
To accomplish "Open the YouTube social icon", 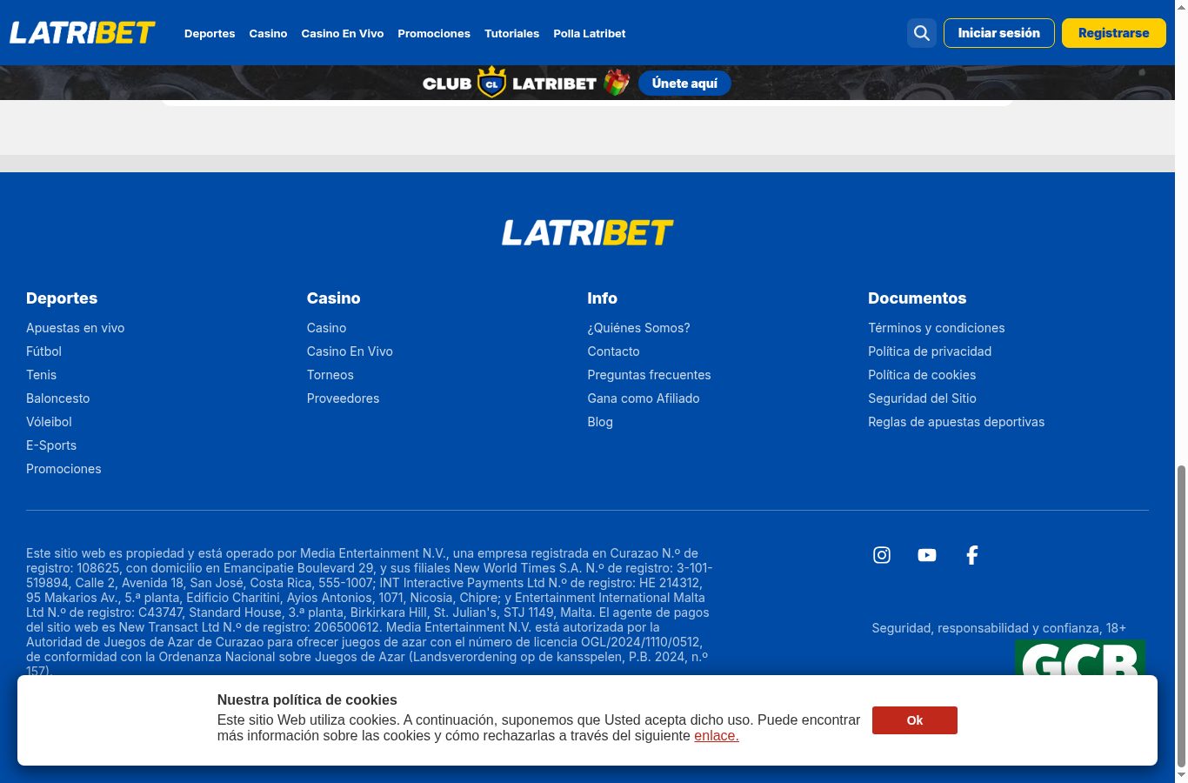I will click(x=927, y=555).
